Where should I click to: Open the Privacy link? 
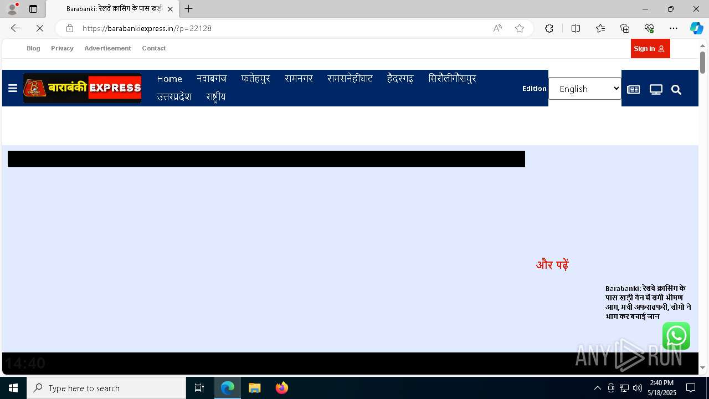[62, 48]
